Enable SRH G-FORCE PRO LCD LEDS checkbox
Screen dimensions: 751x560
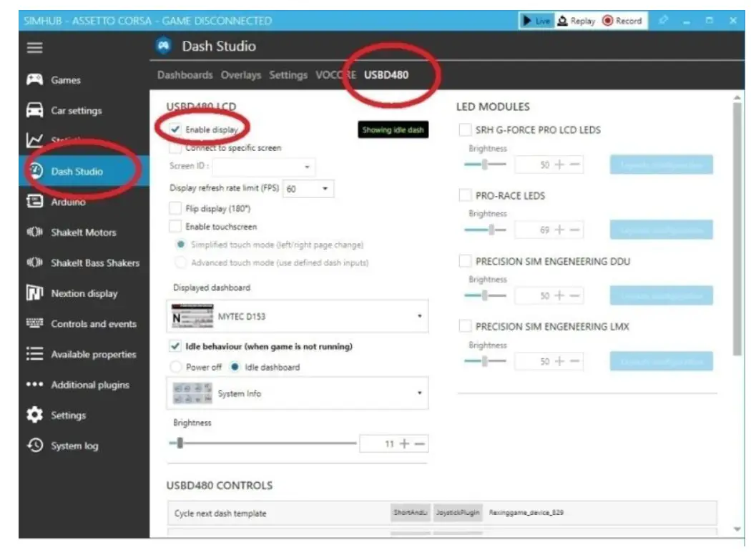[x=465, y=129]
